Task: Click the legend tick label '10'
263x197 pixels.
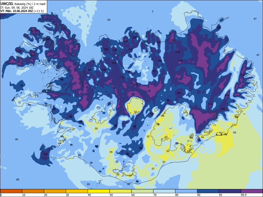Action: point(24,195)
